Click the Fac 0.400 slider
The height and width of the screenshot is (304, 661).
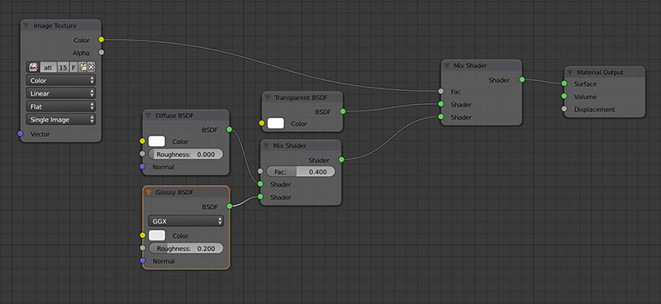pyautogui.click(x=301, y=172)
